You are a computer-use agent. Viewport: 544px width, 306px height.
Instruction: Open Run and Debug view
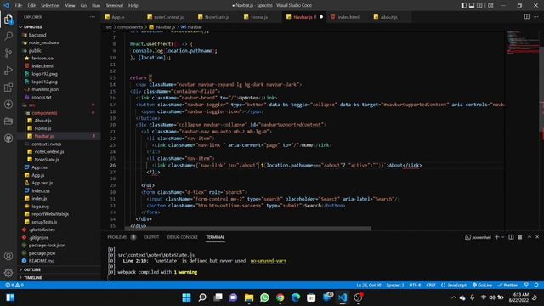coord(8,70)
